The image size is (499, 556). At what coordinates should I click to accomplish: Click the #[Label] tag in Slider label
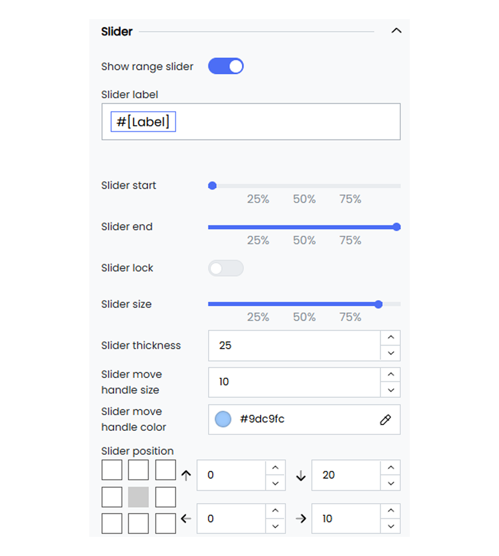143,122
